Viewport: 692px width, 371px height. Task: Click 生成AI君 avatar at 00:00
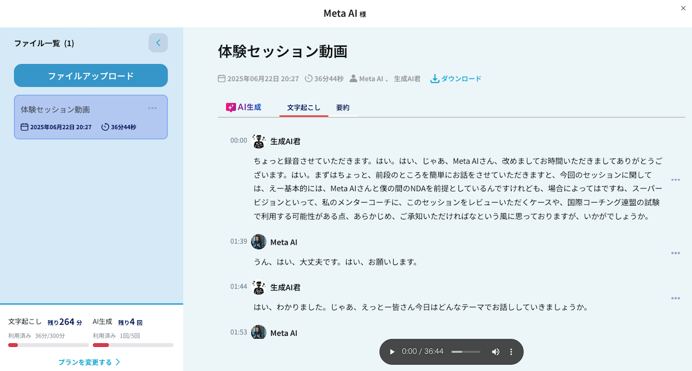click(259, 141)
